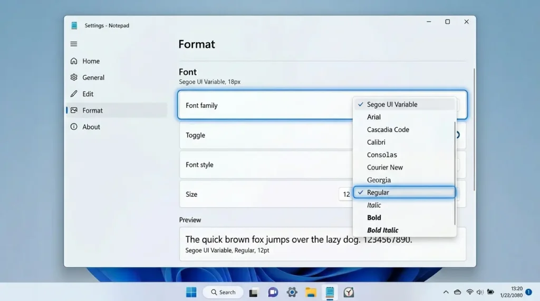Click the preview sample sentence text
The height and width of the screenshot is (301, 540).
point(298,239)
